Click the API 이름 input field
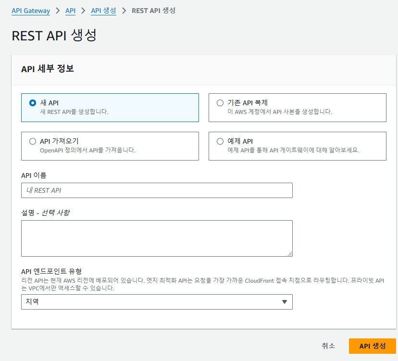Image resolution: width=398 pixels, height=361 pixels. click(x=157, y=190)
